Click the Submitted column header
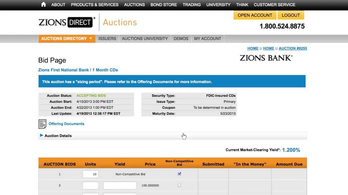The height and width of the screenshot is (195, 348). 213,164
